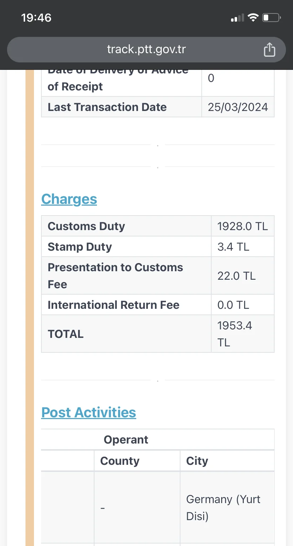Tap the 1928.0 TL customs duty amount
293x546 pixels.
click(242, 226)
